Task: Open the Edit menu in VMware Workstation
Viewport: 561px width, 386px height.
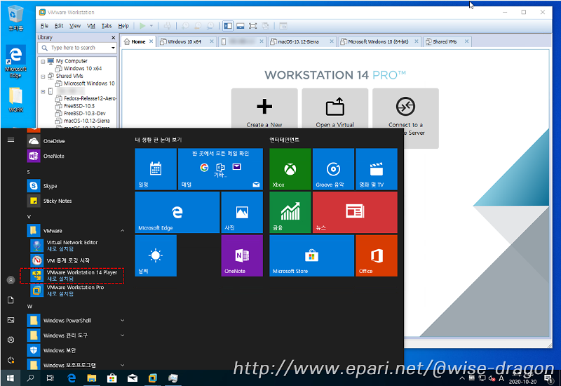Action: [x=59, y=26]
